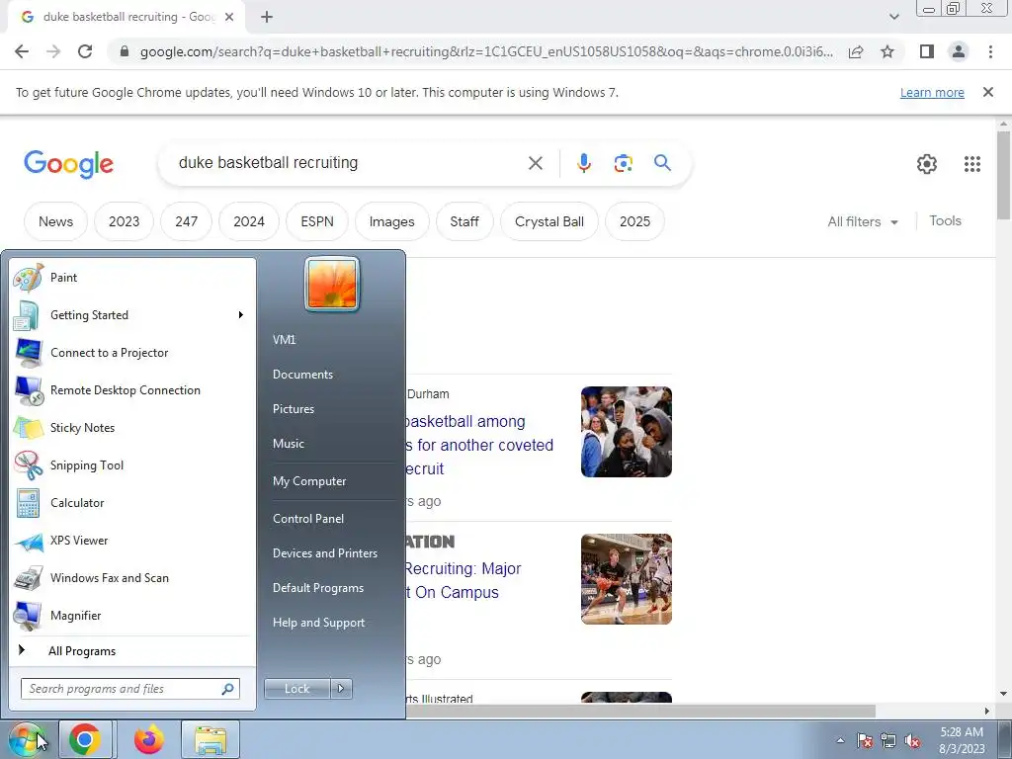
Task: Select the News filter chip
Action: coord(55,221)
